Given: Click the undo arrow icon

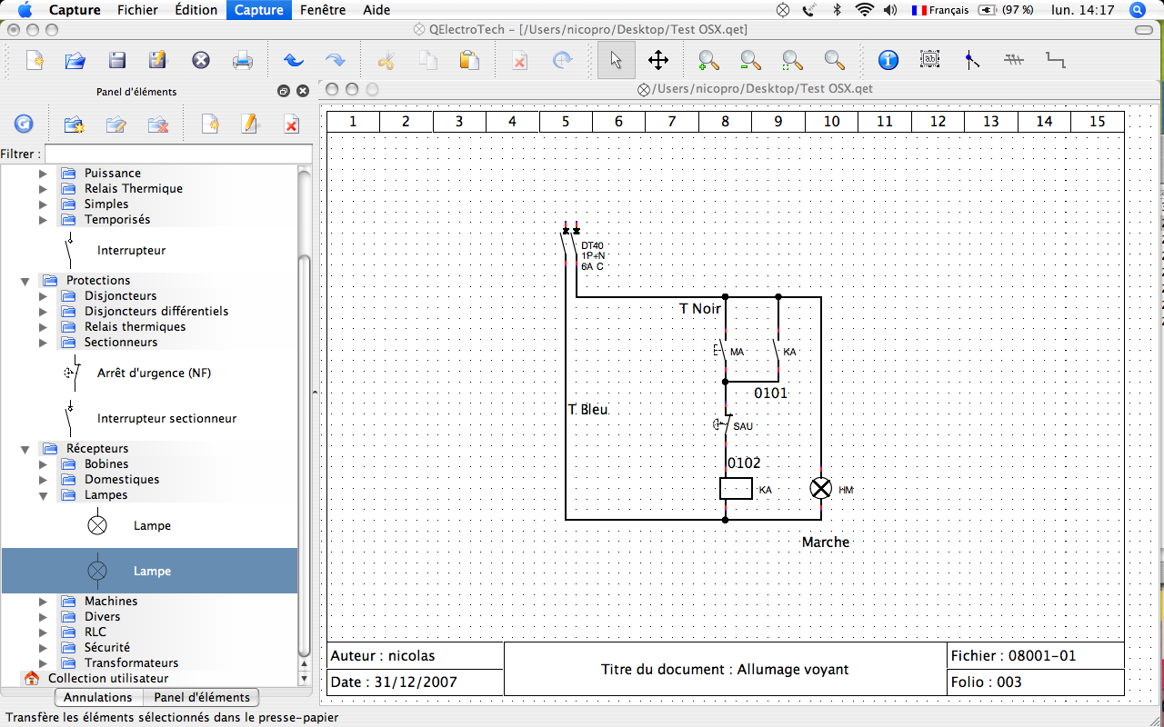Looking at the screenshot, I should pos(294,61).
